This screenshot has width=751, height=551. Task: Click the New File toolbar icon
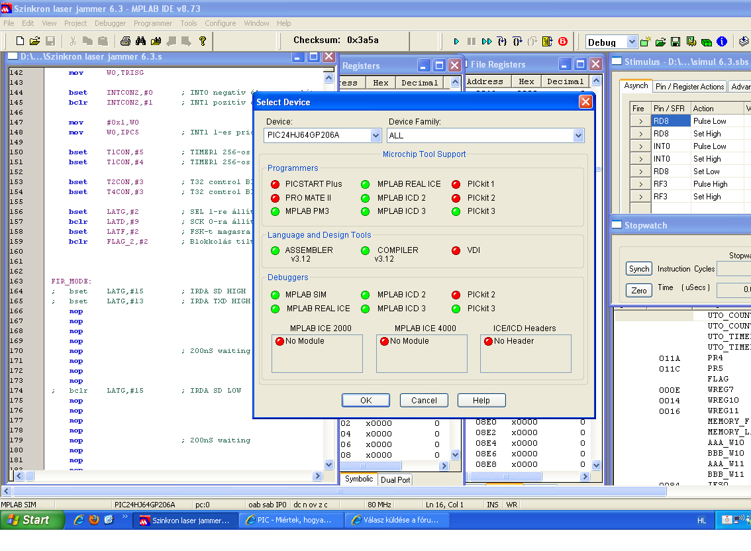21,41
